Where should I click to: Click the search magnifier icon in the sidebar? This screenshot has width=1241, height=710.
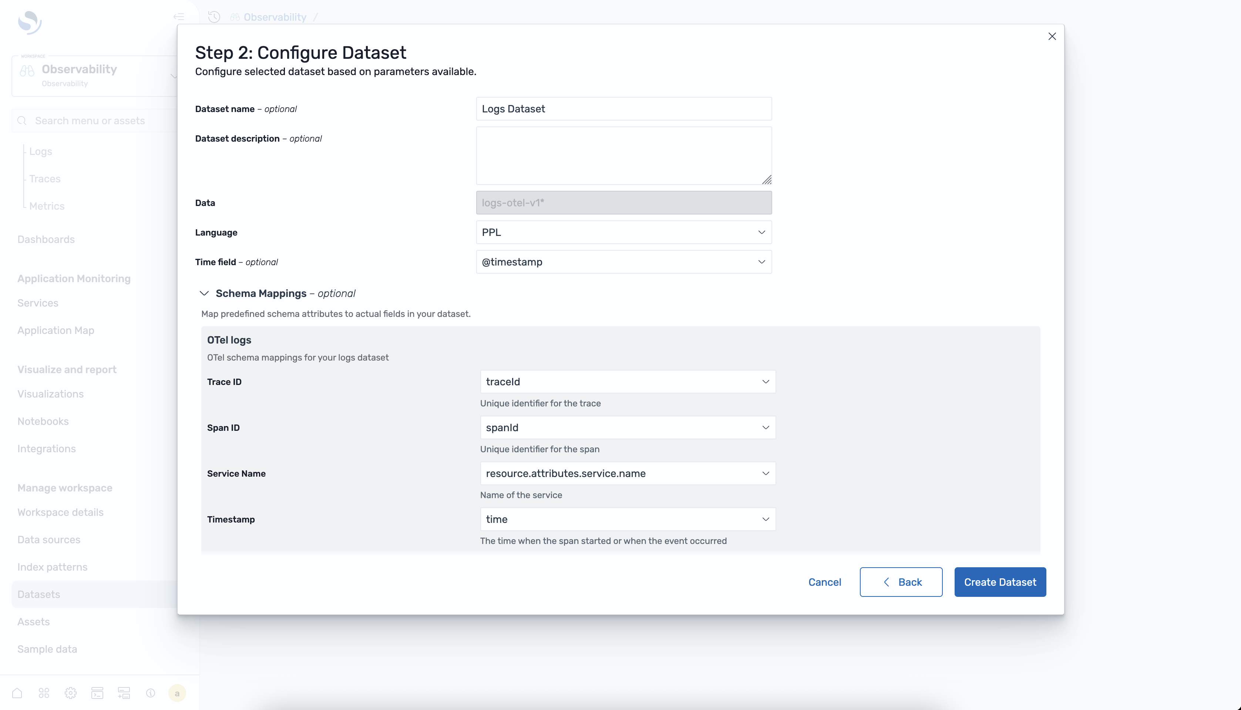(22, 120)
